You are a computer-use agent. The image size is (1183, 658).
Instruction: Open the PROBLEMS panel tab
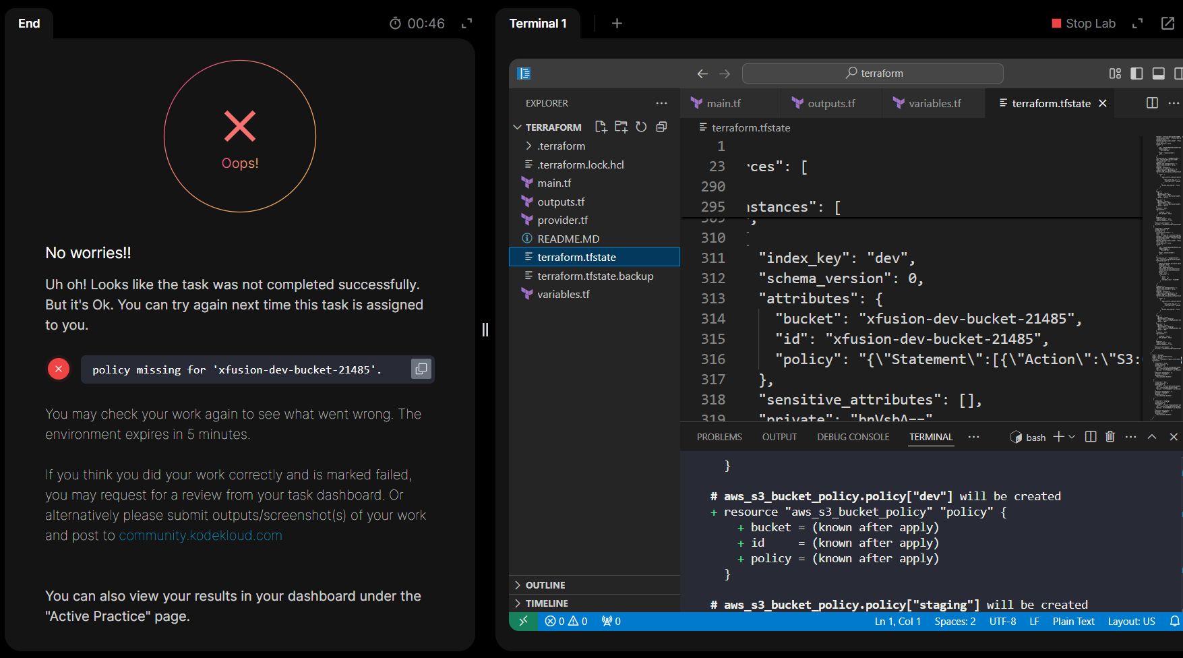[x=719, y=437]
